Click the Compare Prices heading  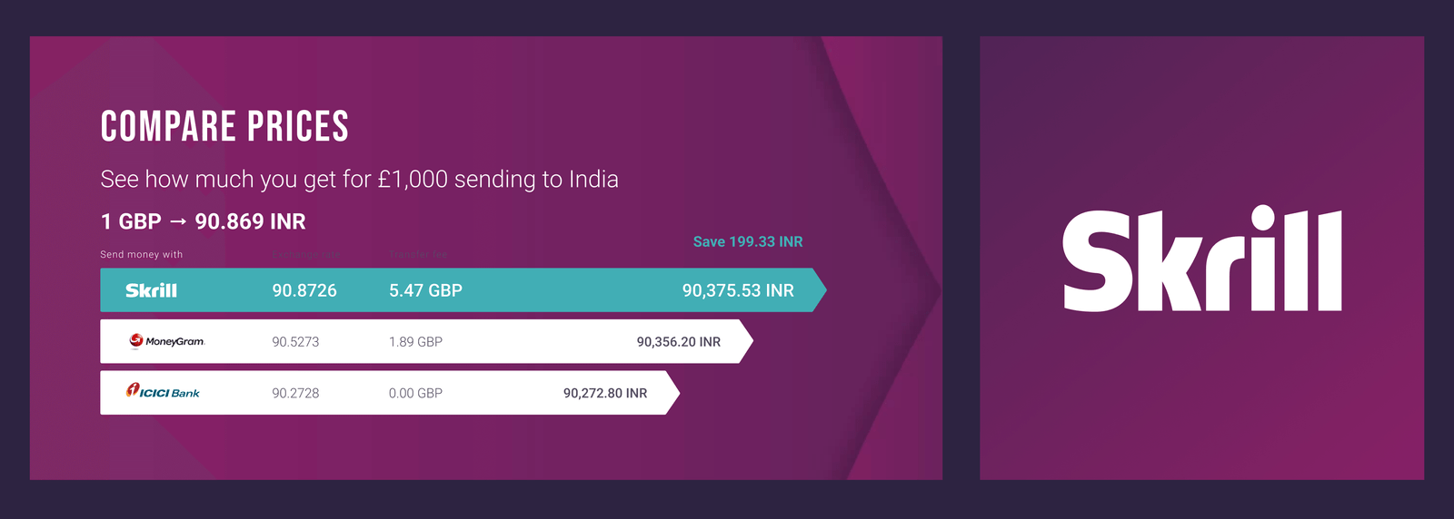224,126
